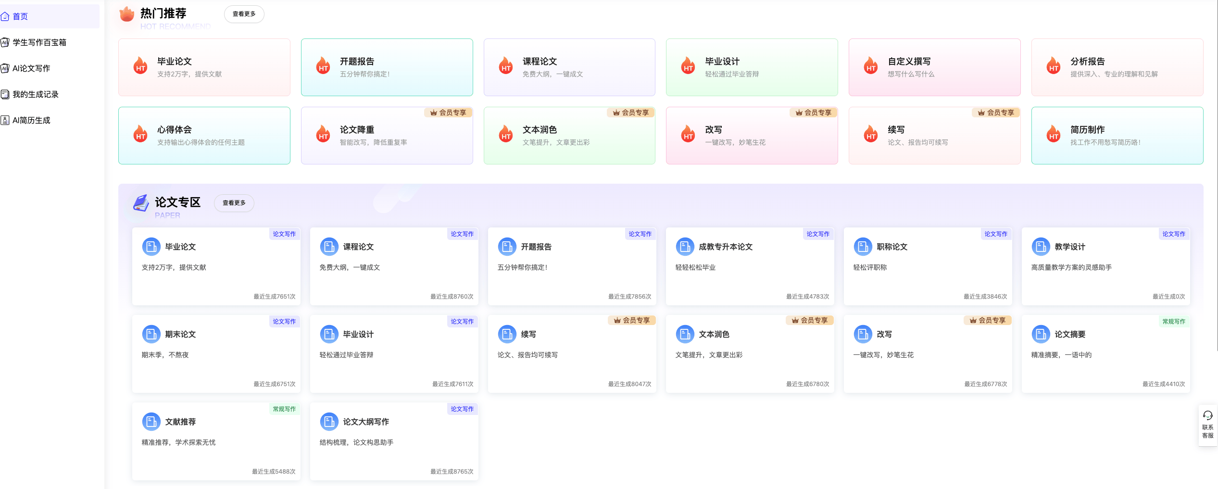1218x489 pixels.
Task: Click text 最近生成8765次
Action: pyautogui.click(x=452, y=472)
